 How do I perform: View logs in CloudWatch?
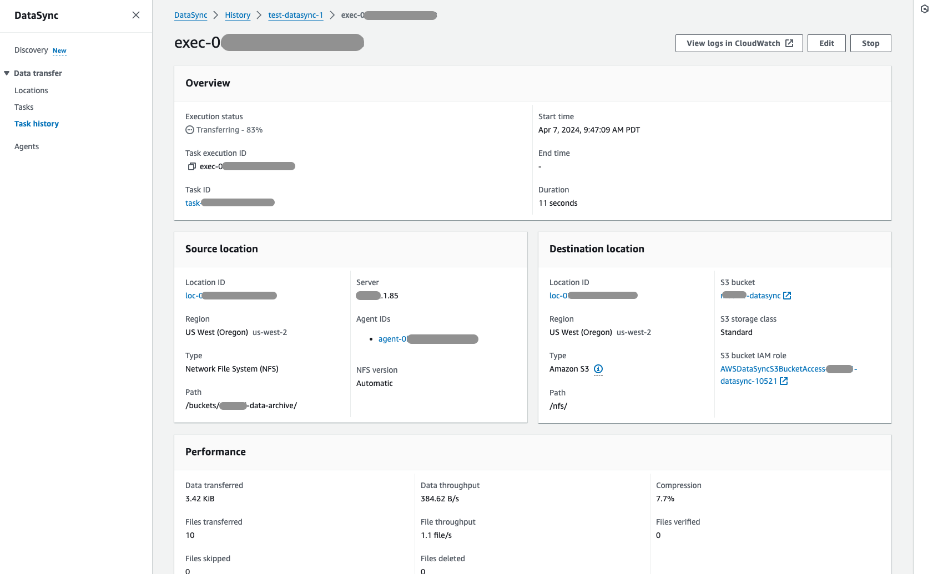[739, 43]
